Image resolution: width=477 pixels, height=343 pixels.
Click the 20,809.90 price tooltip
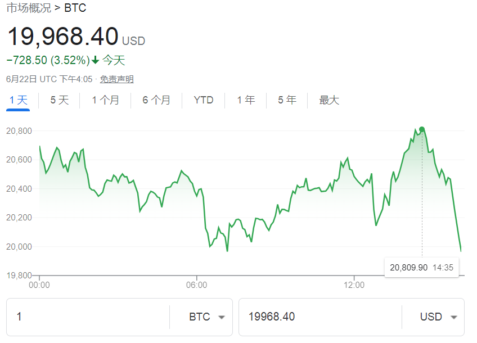(421, 268)
